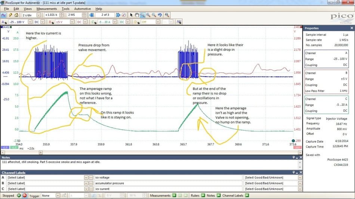Click red stop capture button

25,195
